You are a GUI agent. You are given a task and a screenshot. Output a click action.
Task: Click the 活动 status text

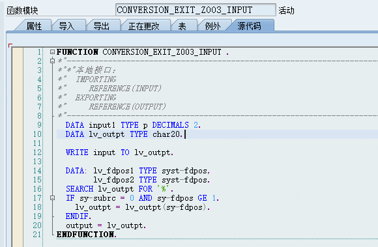[286, 10]
